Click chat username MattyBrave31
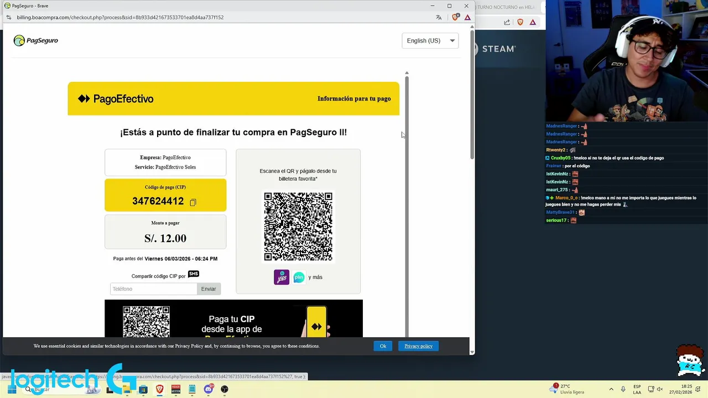Image resolution: width=708 pixels, height=398 pixels. (x=560, y=212)
